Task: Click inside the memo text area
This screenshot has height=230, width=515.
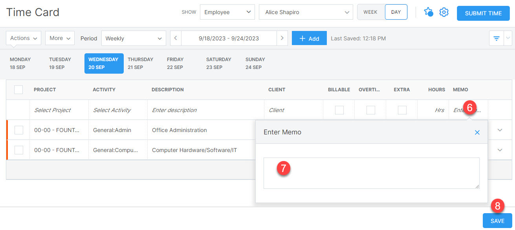Action: click(371, 173)
